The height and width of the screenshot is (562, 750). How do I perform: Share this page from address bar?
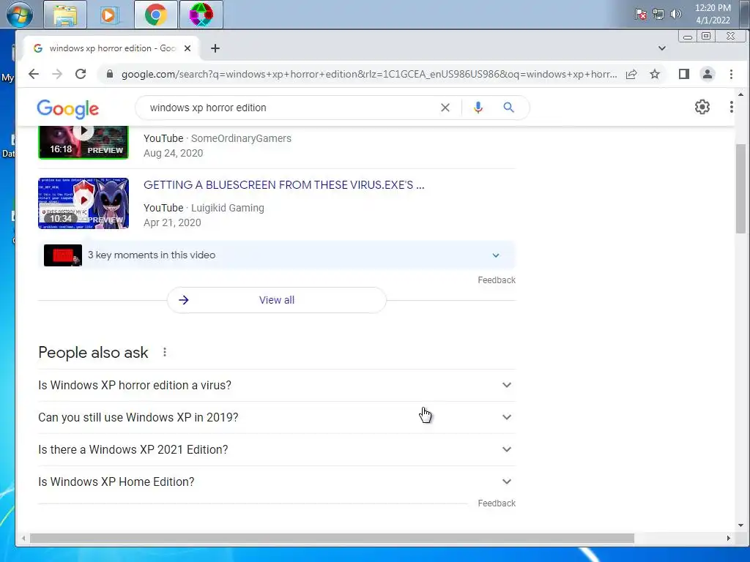(x=631, y=74)
